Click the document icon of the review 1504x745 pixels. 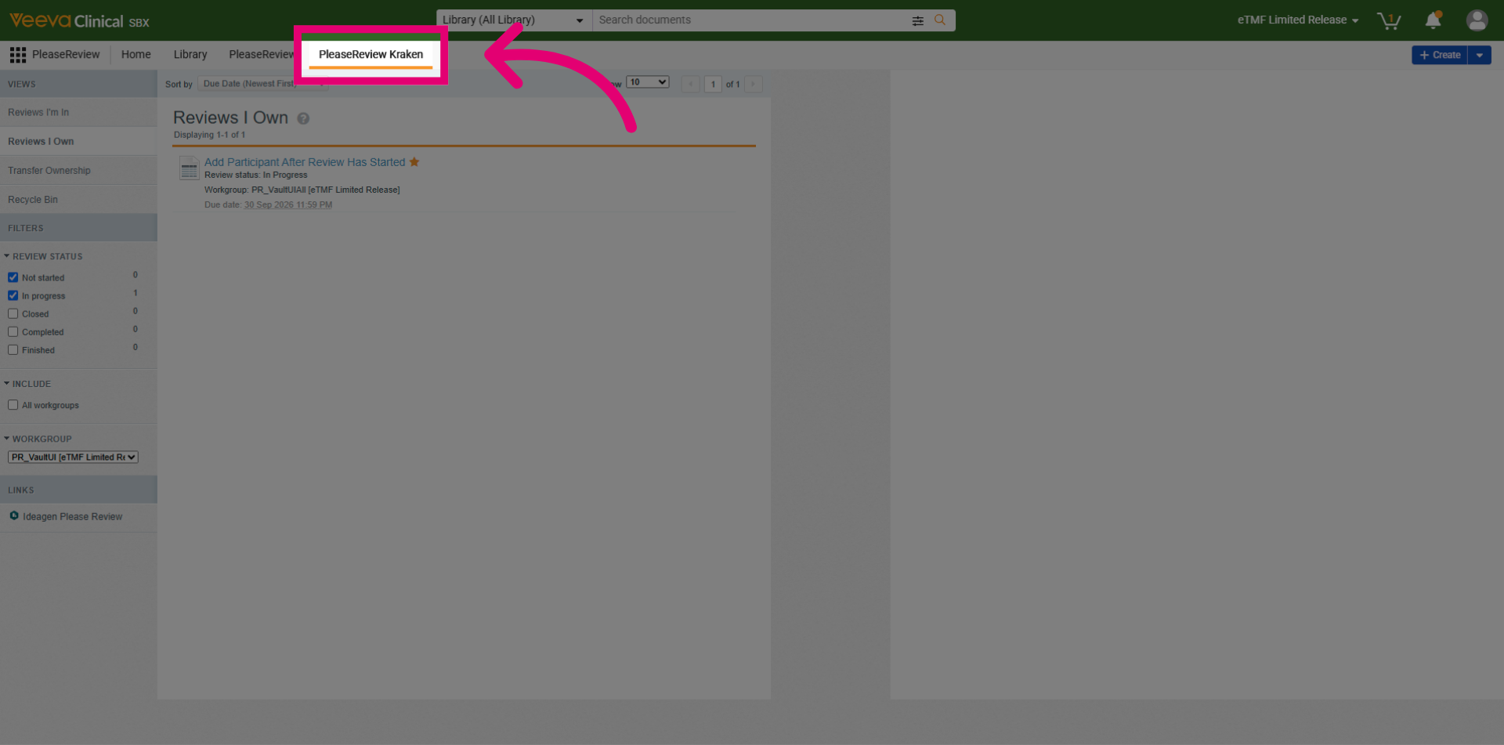click(189, 168)
